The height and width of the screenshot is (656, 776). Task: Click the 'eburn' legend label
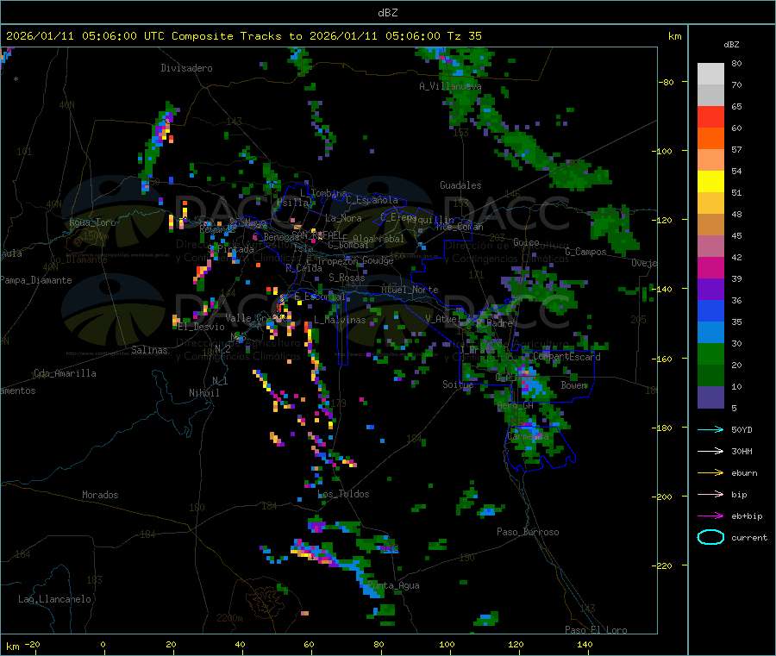click(744, 473)
